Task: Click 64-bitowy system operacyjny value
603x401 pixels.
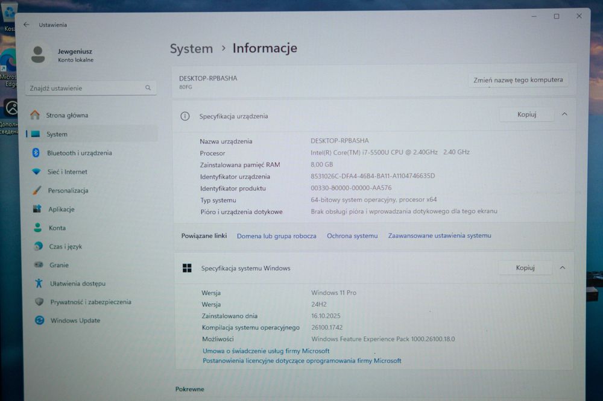Action: [374, 200]
